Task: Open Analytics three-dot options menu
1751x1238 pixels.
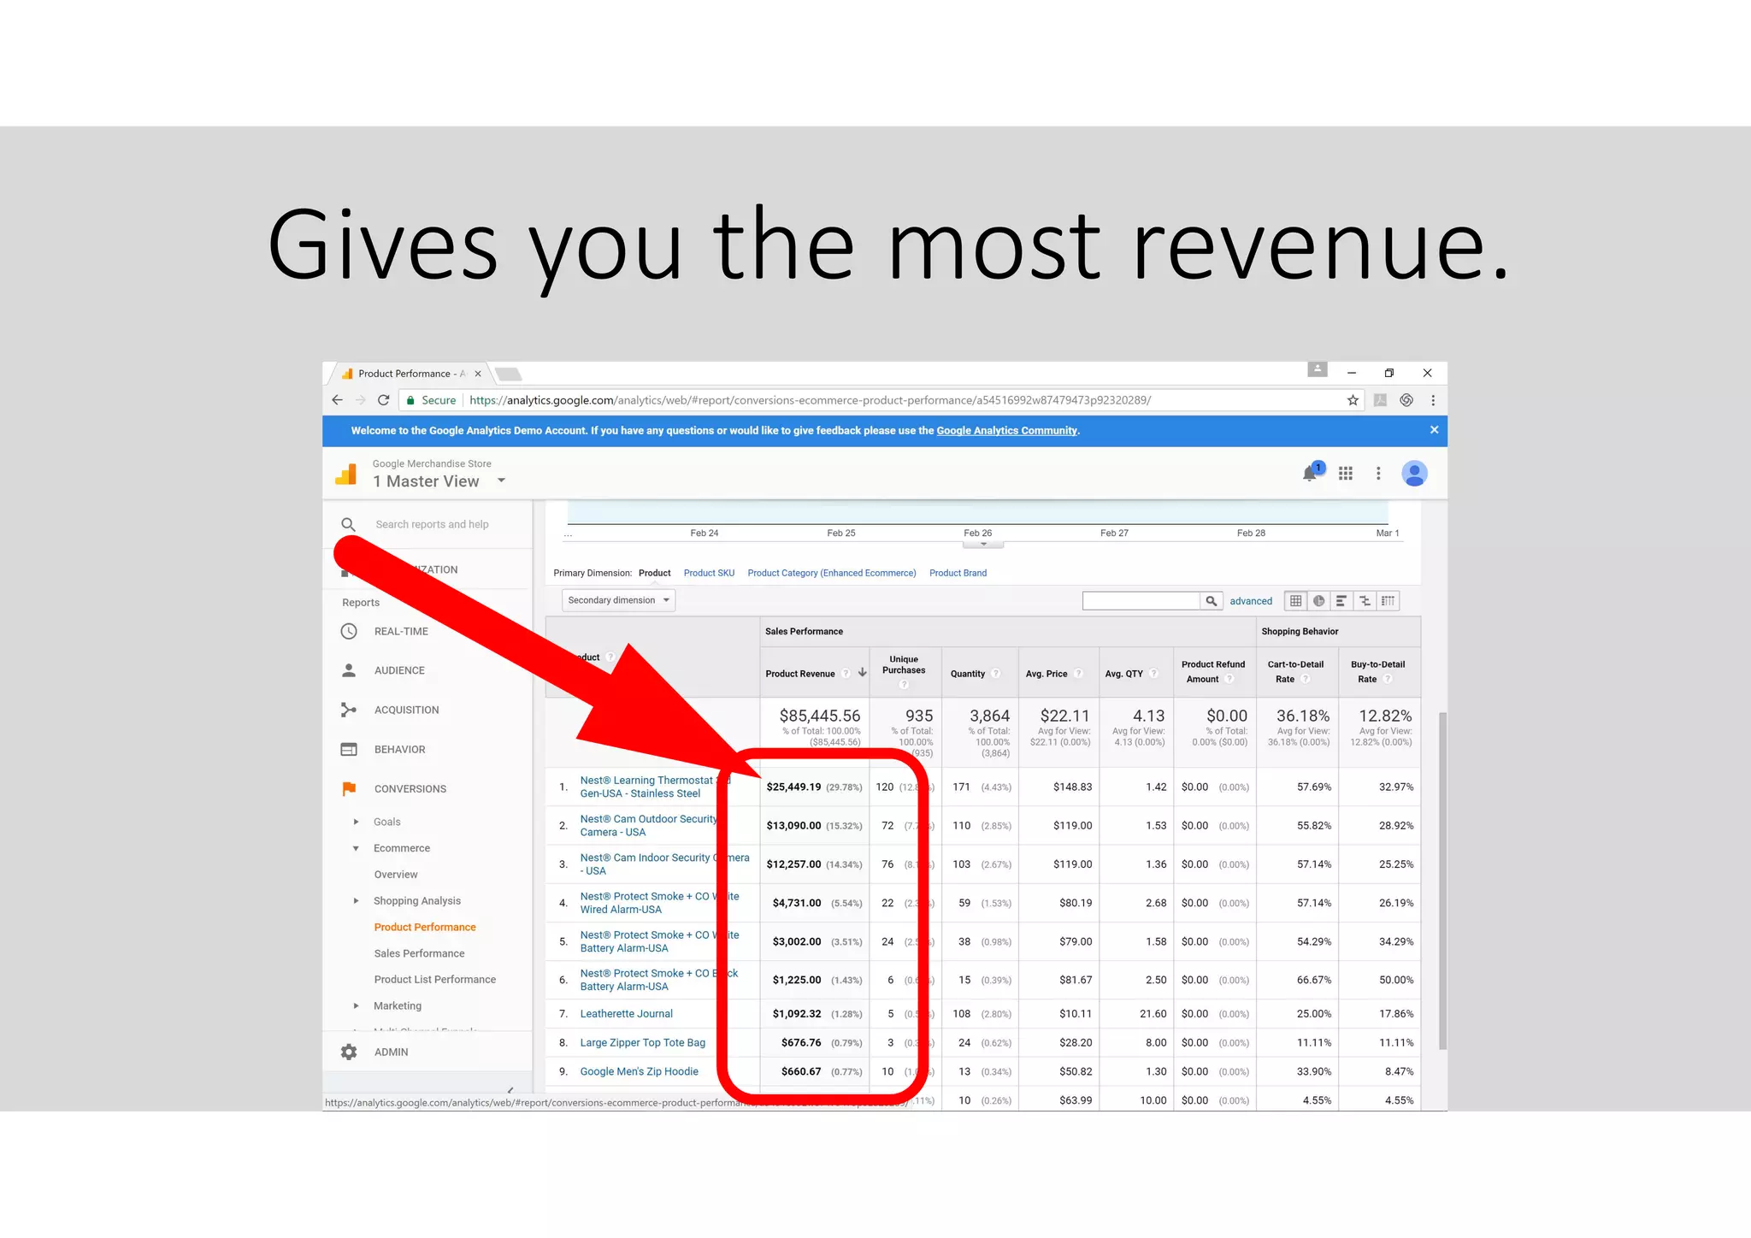Action: [x=1378, y=473]
